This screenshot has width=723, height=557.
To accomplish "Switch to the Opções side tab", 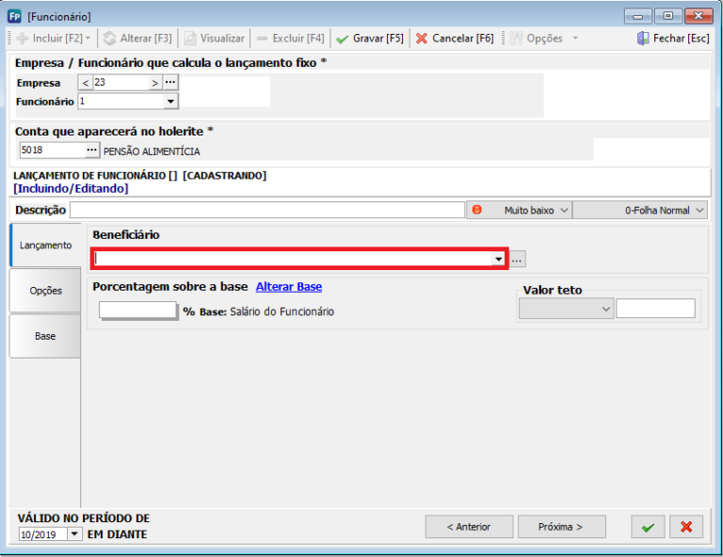I will (45, 291).
